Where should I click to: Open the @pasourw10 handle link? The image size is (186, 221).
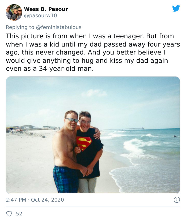[40, 16]
